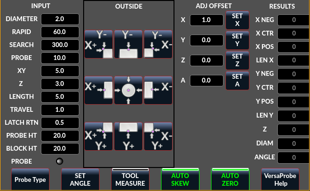Probe outside corner X- Y+ icon
This screenshot has width=310, height=191.
pos(158,136)
